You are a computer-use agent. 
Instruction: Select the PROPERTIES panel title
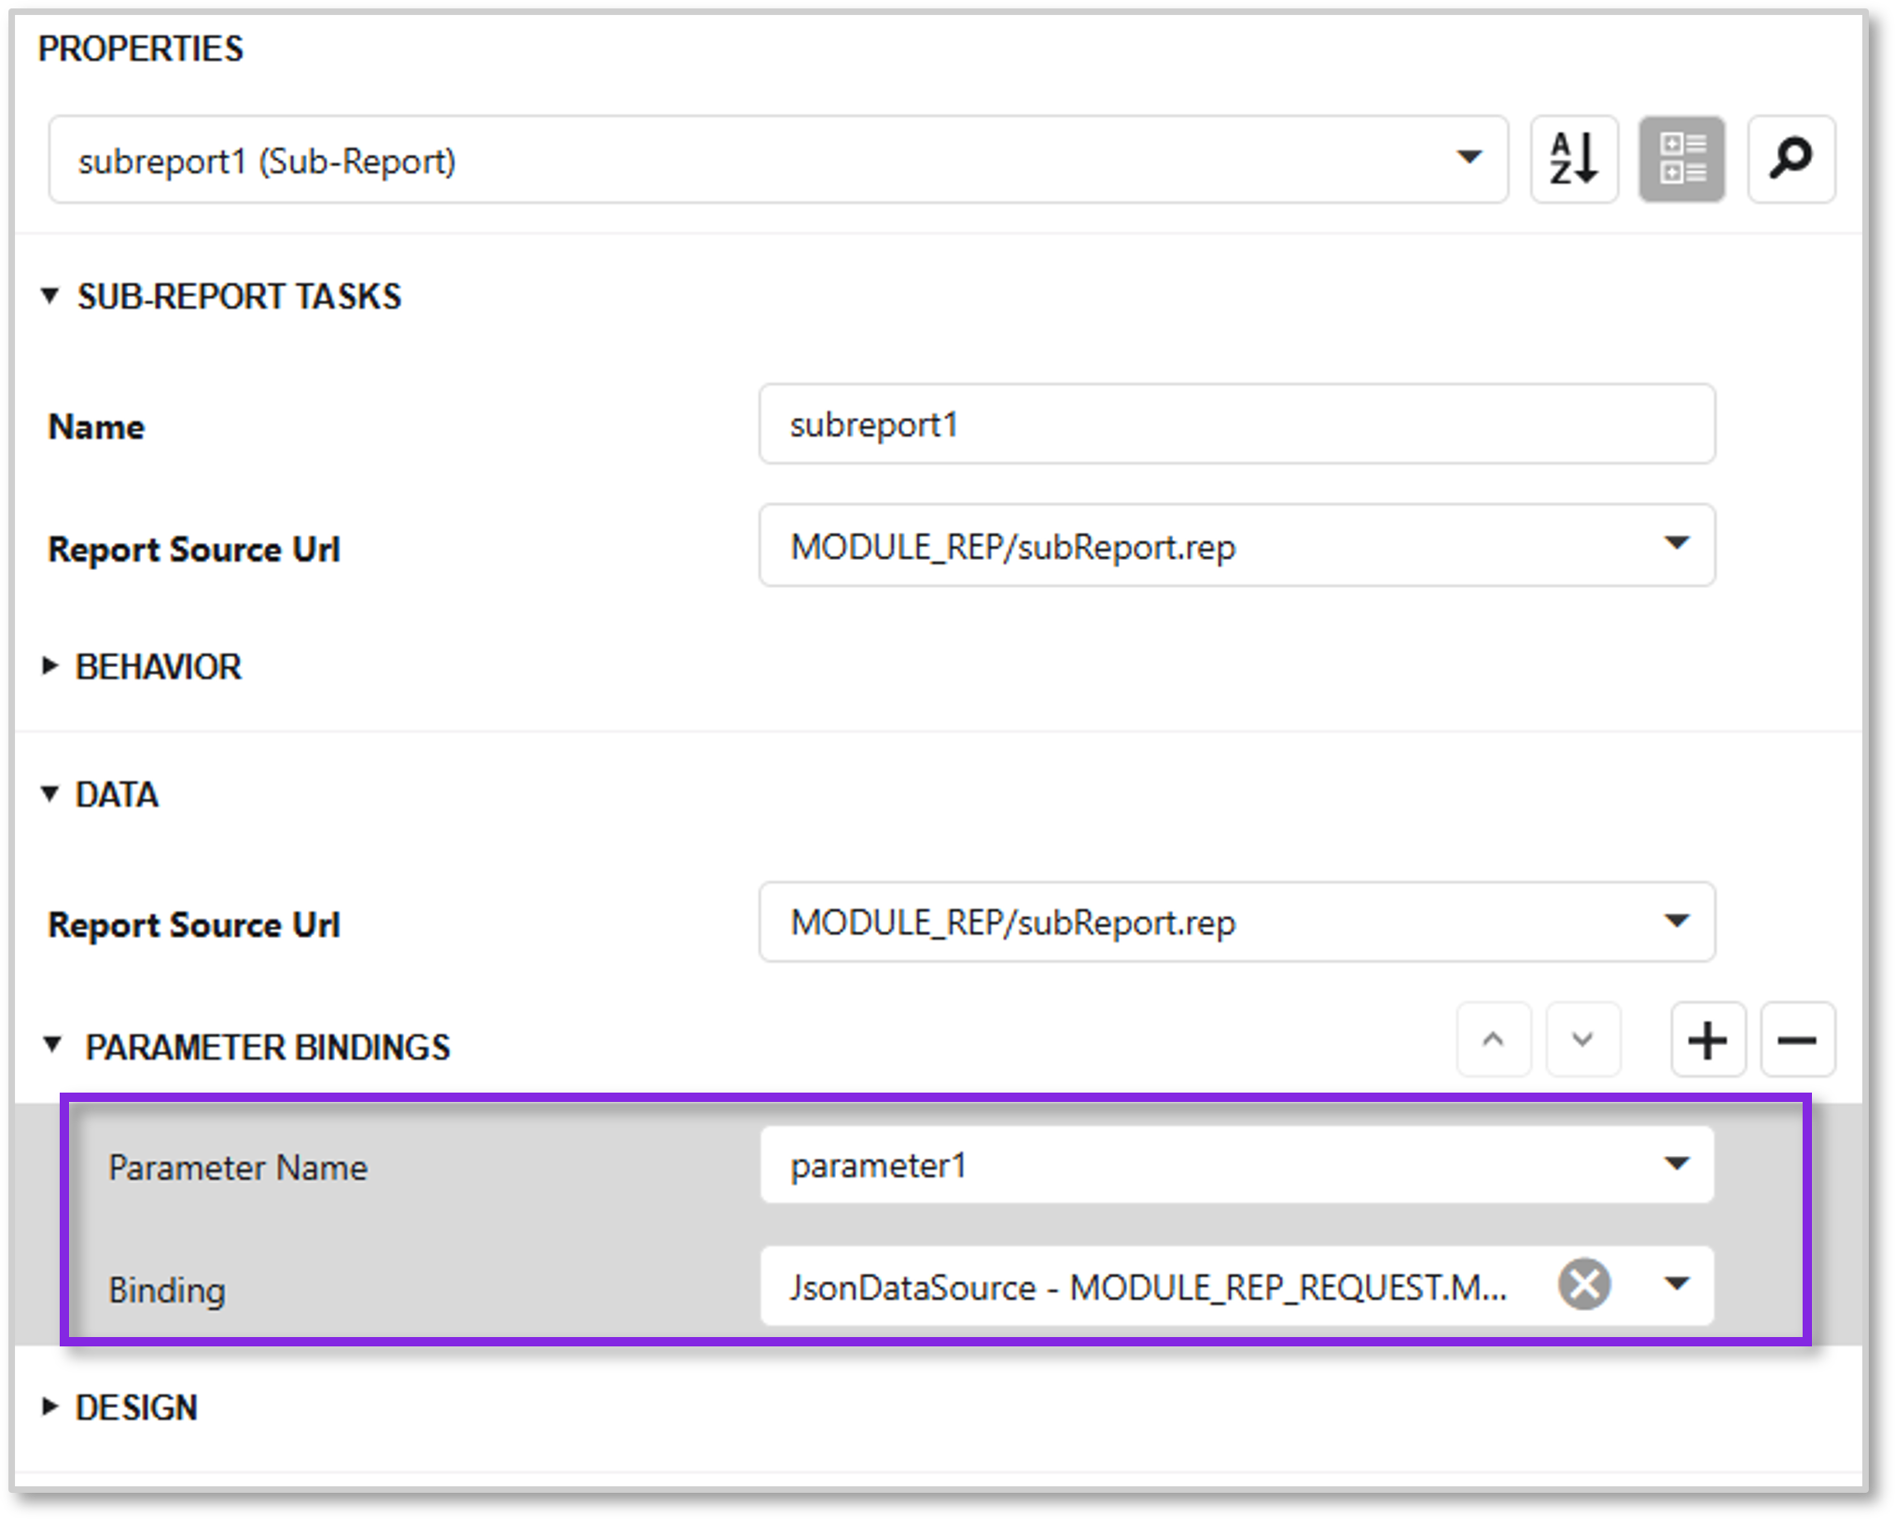tap(140, 49)
